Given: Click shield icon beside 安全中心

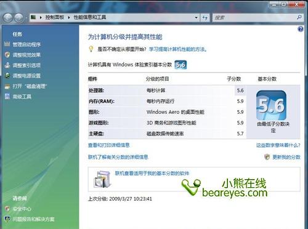Looking at the screenshot, I should coord(7,209).
